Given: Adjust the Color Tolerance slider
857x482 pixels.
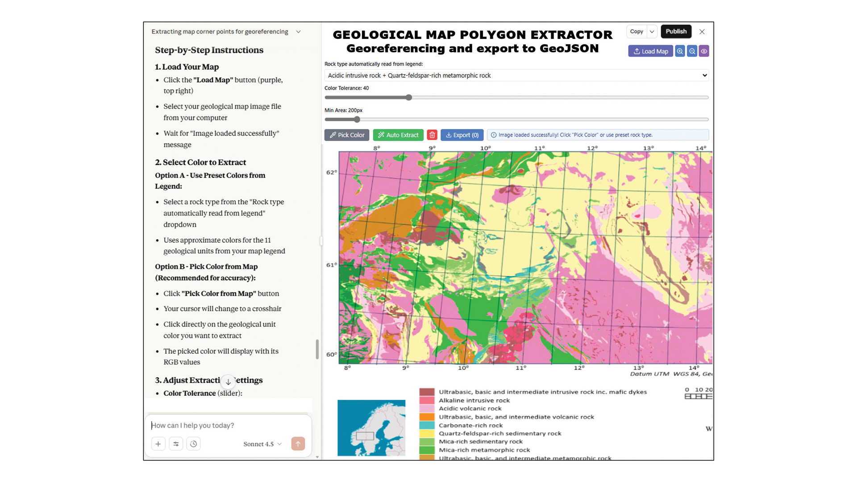Looking at the screenshot, I should 408,97.
